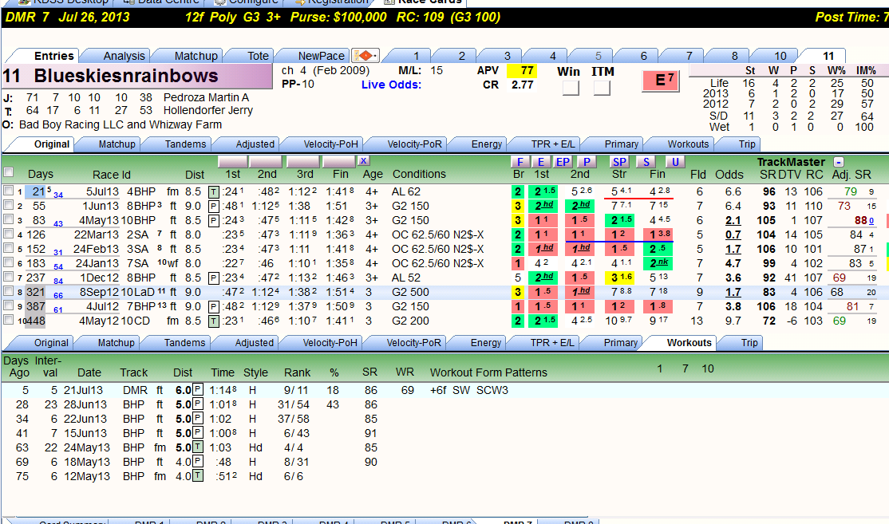
Task: Collapse the TrackMaster columns with the minus button
Action: [x=839, y=162]
